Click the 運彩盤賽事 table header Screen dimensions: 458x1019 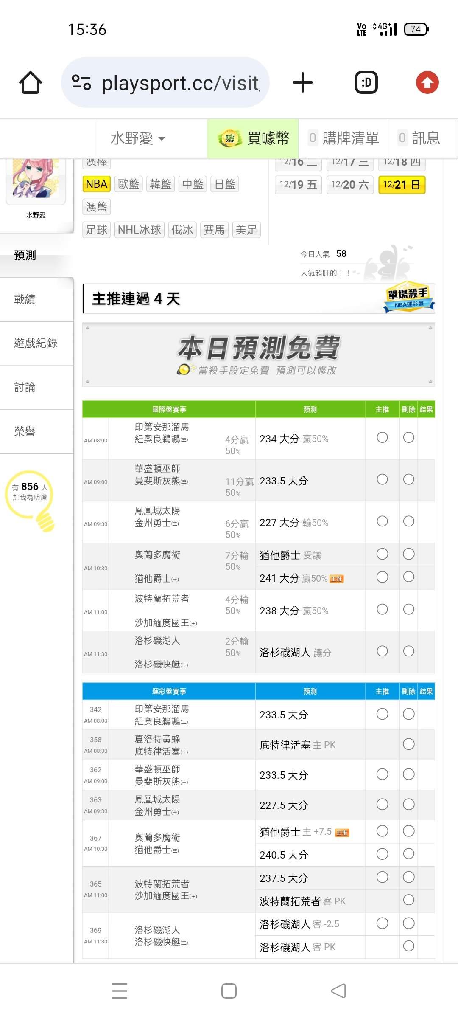(x=169, y=691)
